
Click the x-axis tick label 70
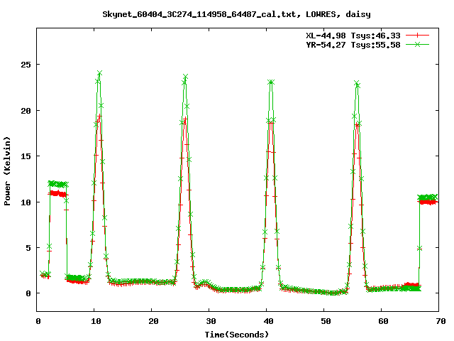(x=441, y=321)
